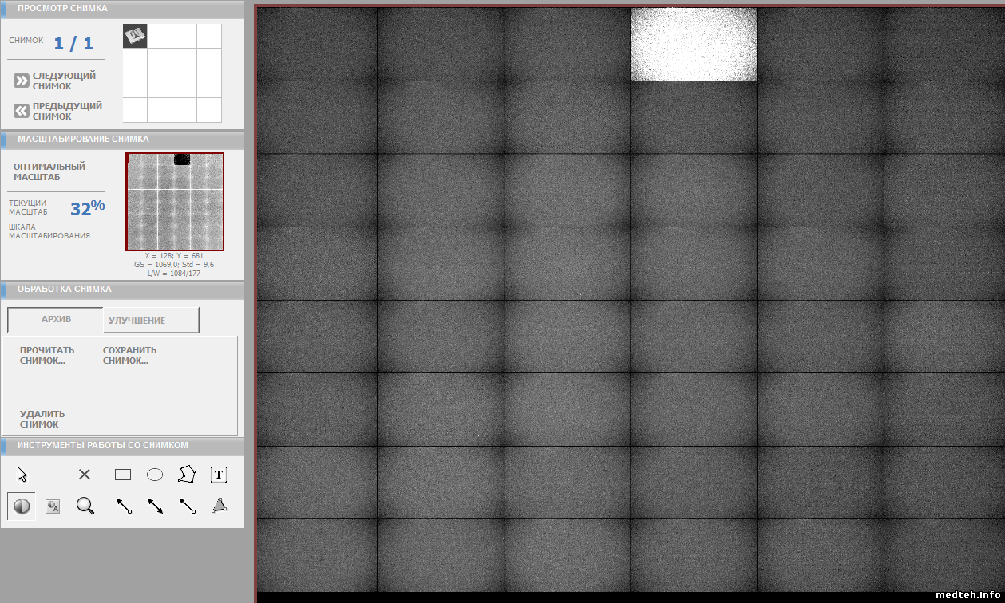The width and height of the screenshot is (1005, 603).
Task: Select the triangle angle tool
Action: 220,506
